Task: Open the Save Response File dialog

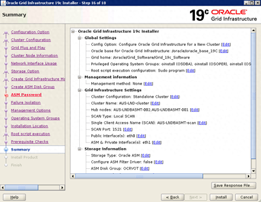Action: (x=234, y=185)
